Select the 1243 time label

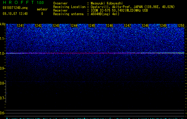click(x=56, y=26)
